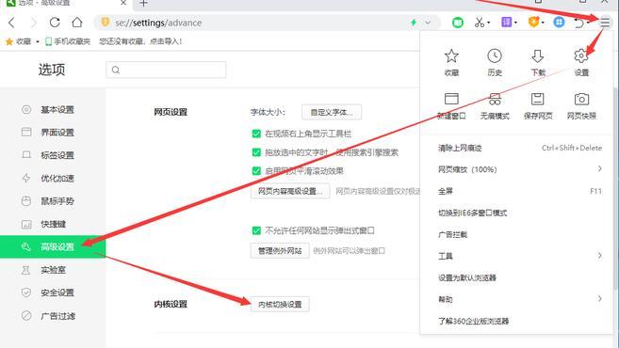Toggle 在视频右上角显示工具栏 checkbox
Image resolution: width=619 pixels, height=348 pixels.
point(256,134)
